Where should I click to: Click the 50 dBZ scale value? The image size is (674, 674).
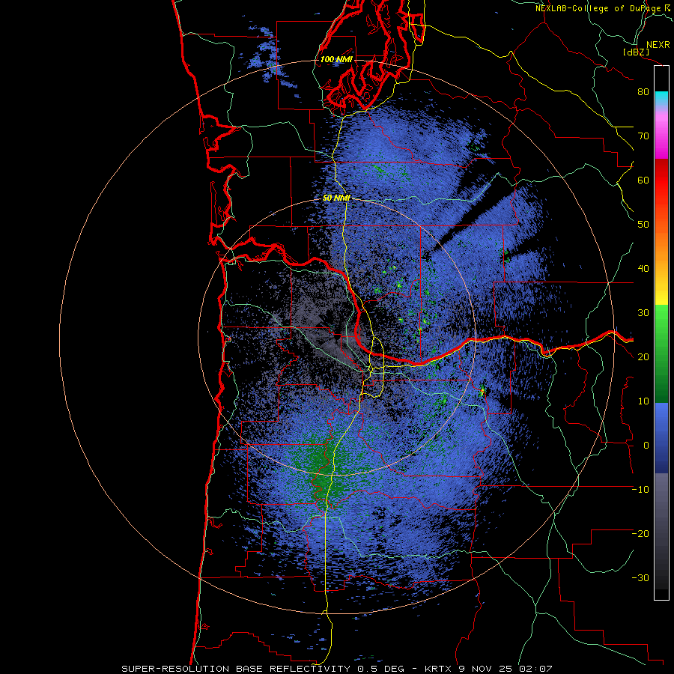click(x=643, y=225)
